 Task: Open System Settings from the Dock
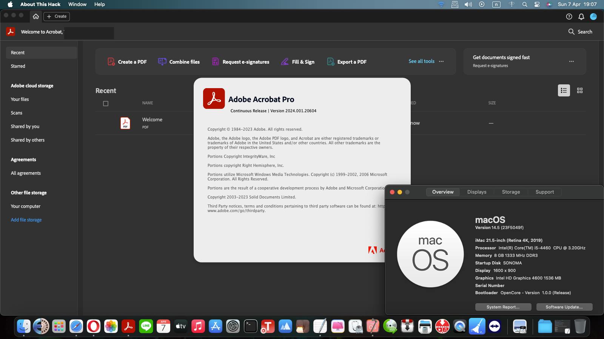pyautogui.click(x=233, y=326)
